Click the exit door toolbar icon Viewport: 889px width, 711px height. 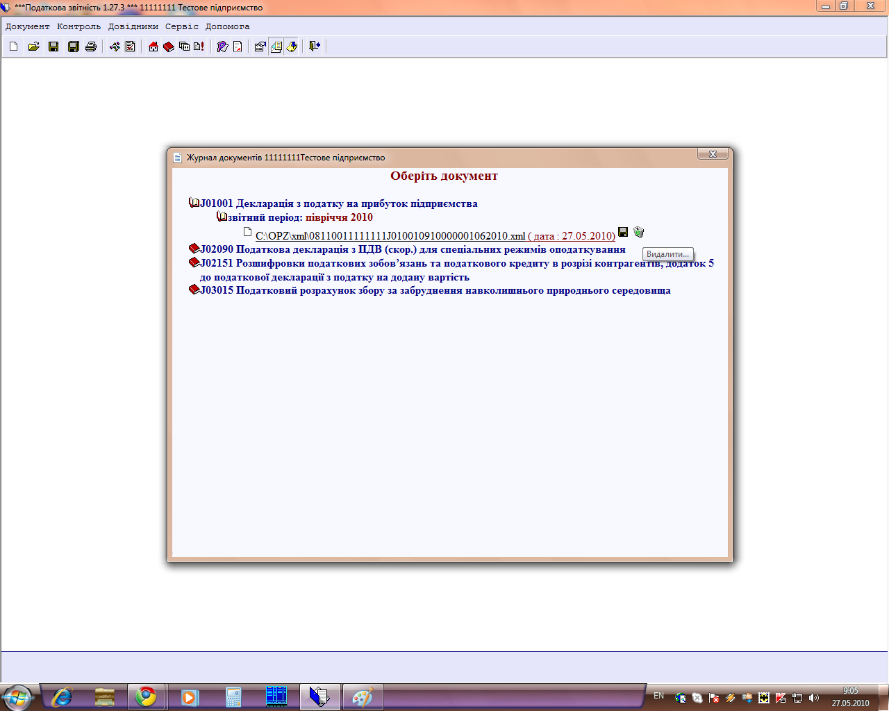point(315,47)
